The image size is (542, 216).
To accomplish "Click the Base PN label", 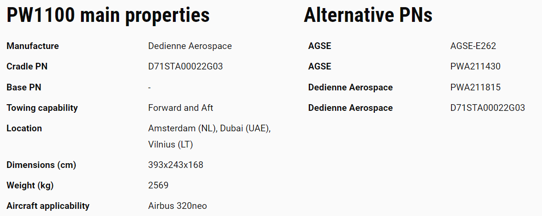I will point(24,87).
